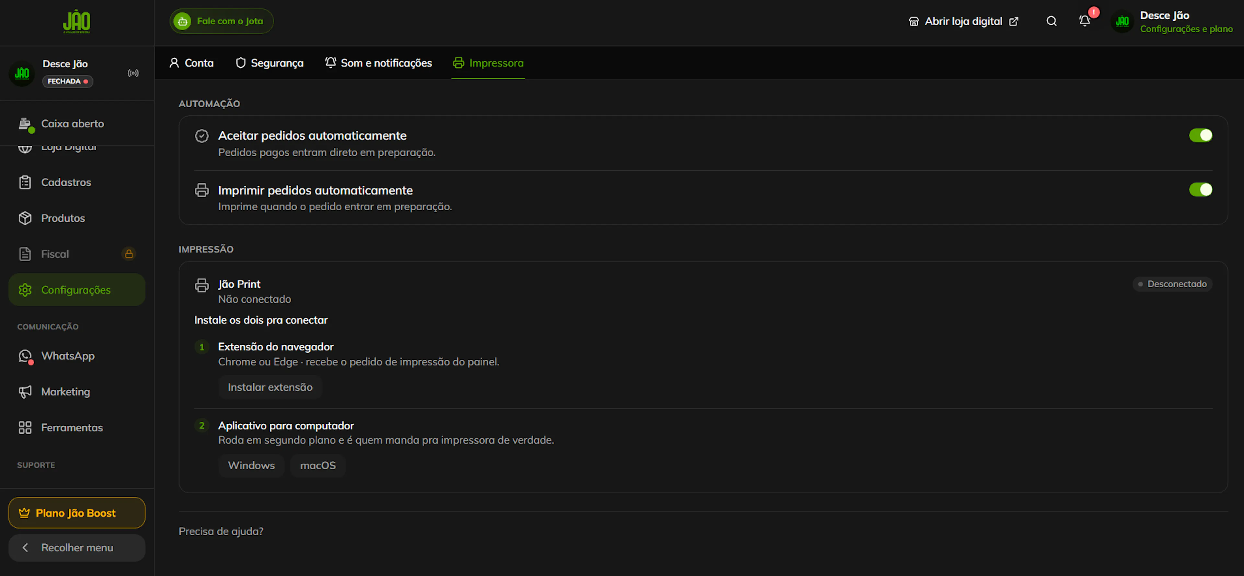
Task: Click the Marketing megaphone icon
Action: click(25, 392)
